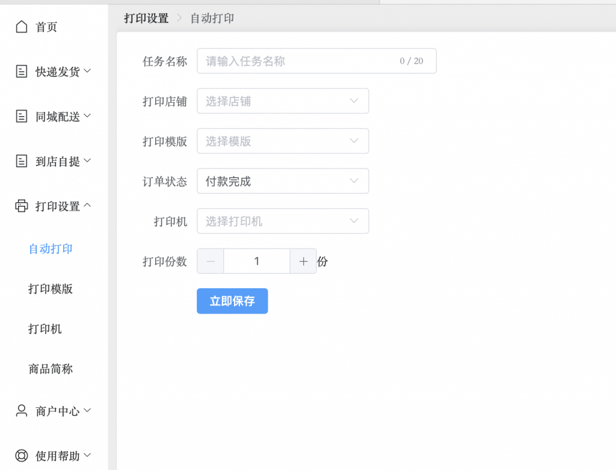Open the 打印模版 template dropdown

pyautogui.click(x=283, y=141)
